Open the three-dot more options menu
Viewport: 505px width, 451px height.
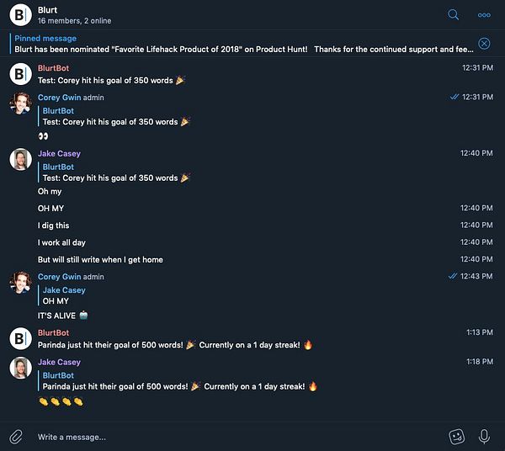(484, 15)
